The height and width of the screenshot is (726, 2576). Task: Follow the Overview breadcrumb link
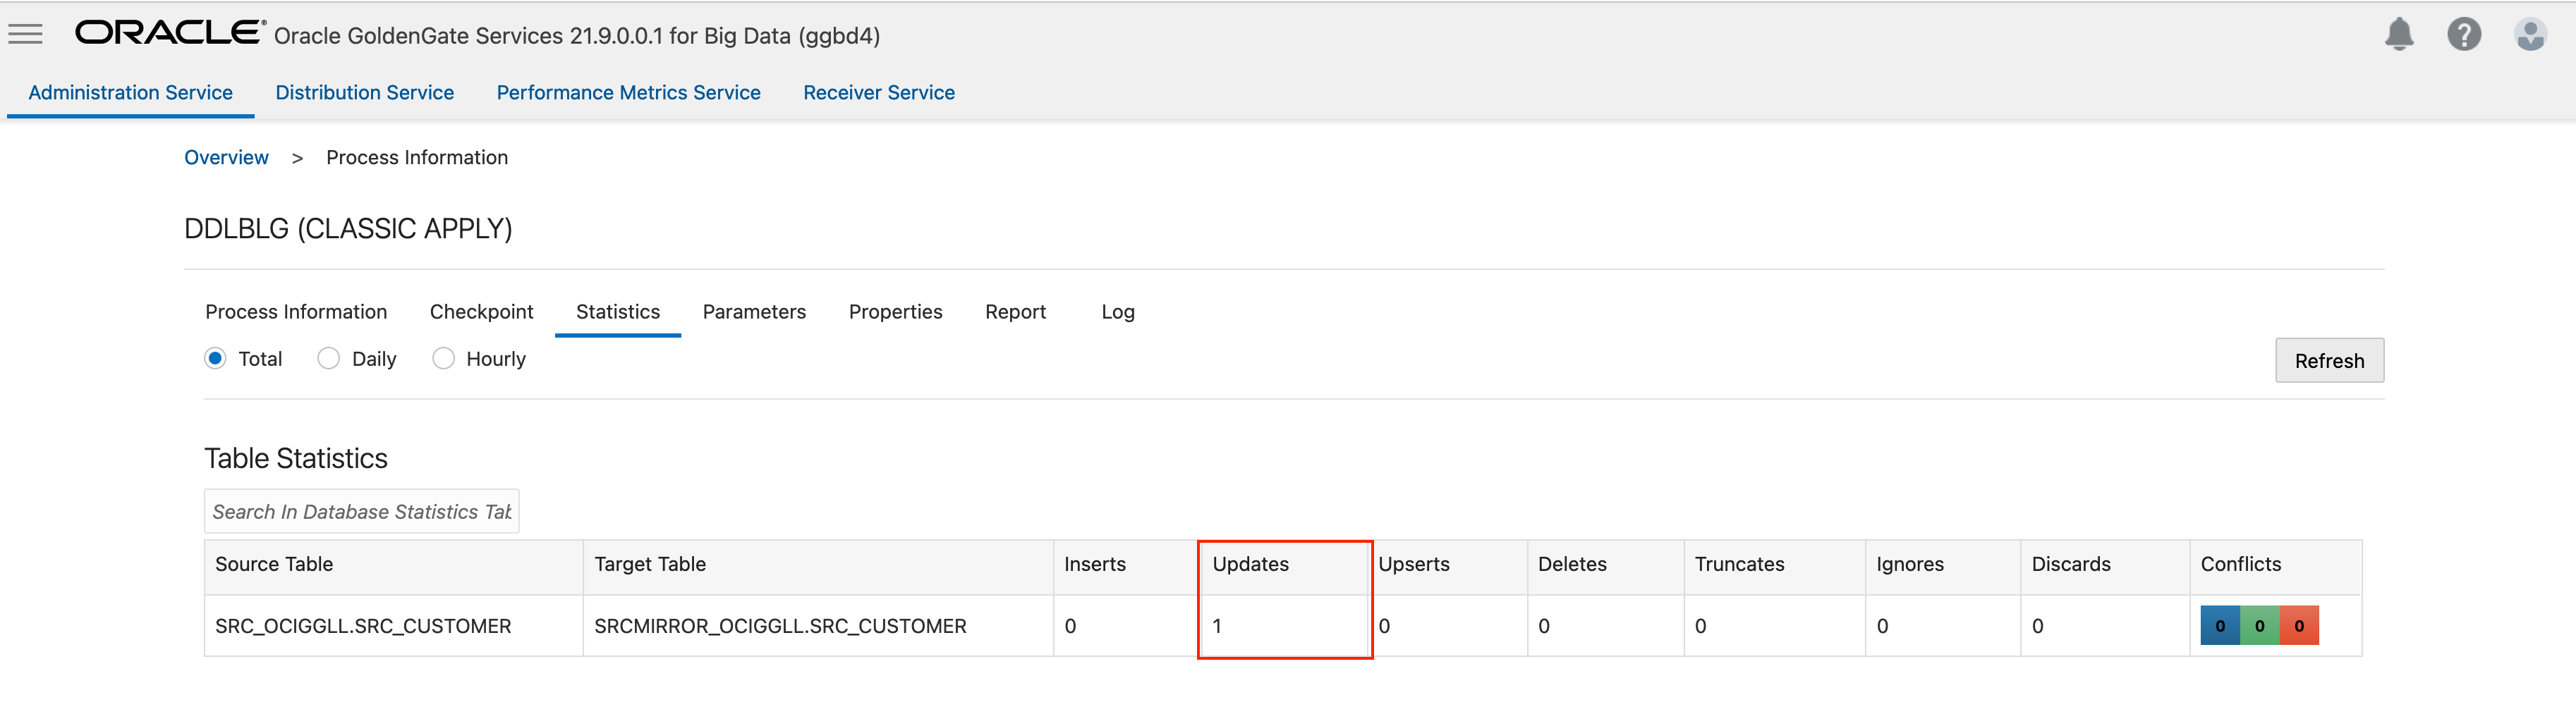pyautogui.click(x=226, y=158)
